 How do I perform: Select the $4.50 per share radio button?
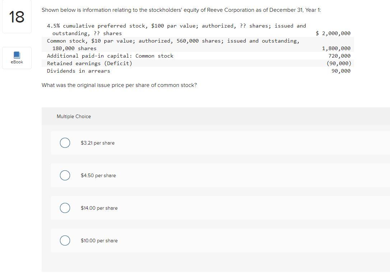(65, 175)
